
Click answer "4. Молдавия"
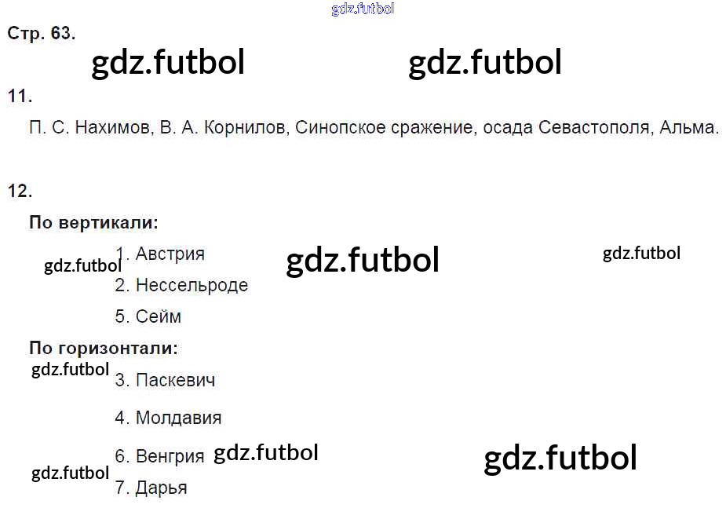pyautogui.click(x=168, y=418)
